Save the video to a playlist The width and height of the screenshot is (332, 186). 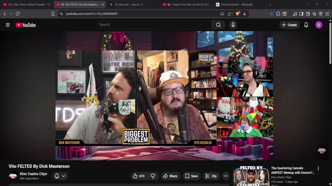coord(191,176)
